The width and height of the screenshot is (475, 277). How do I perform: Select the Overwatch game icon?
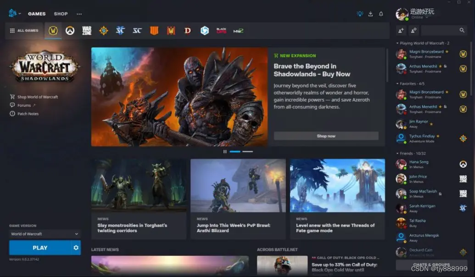(x=70, y=31)
